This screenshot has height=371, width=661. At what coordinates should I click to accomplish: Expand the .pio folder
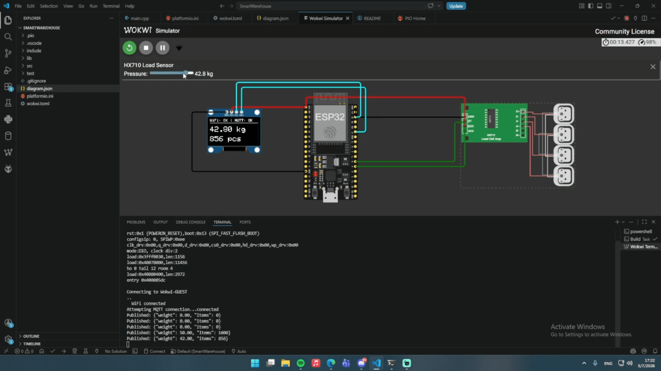click(30, 35)
